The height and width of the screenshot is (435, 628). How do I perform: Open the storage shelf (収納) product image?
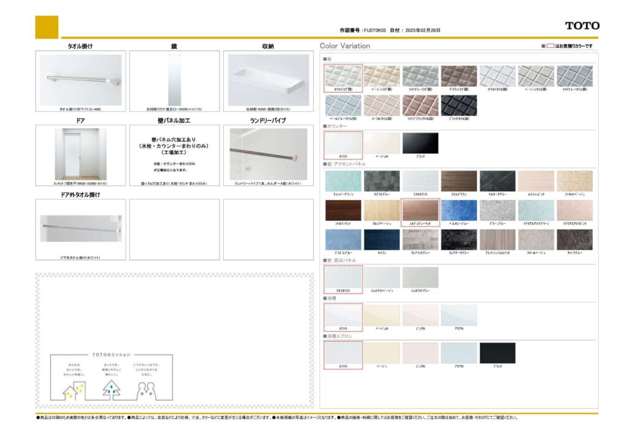(x=269, y=80)
